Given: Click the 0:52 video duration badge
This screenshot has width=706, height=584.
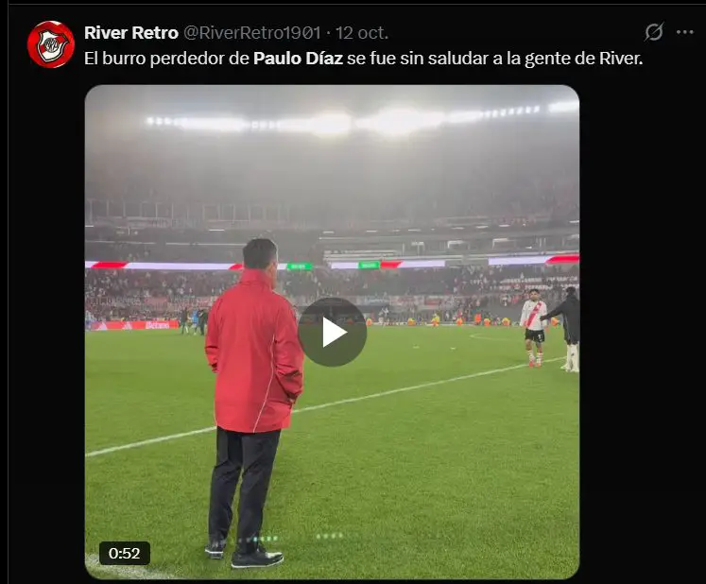Looking at the screenshot, I should (125, 553).
